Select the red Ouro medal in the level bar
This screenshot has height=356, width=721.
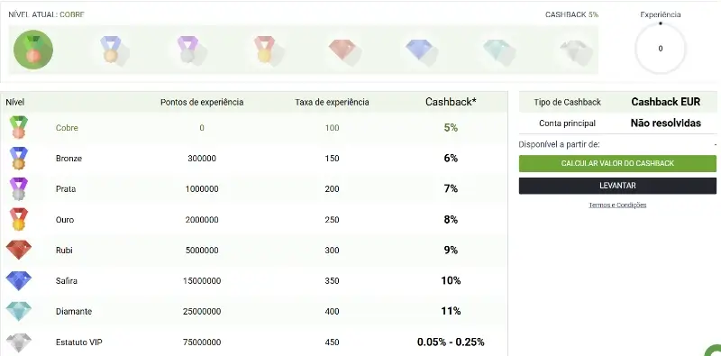[264, 50]
